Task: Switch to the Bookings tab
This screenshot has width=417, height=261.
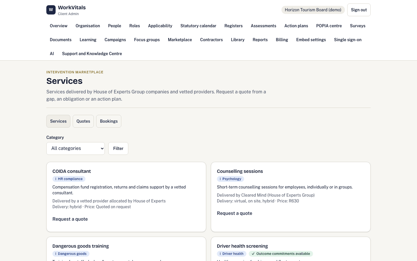Action: 109,121
